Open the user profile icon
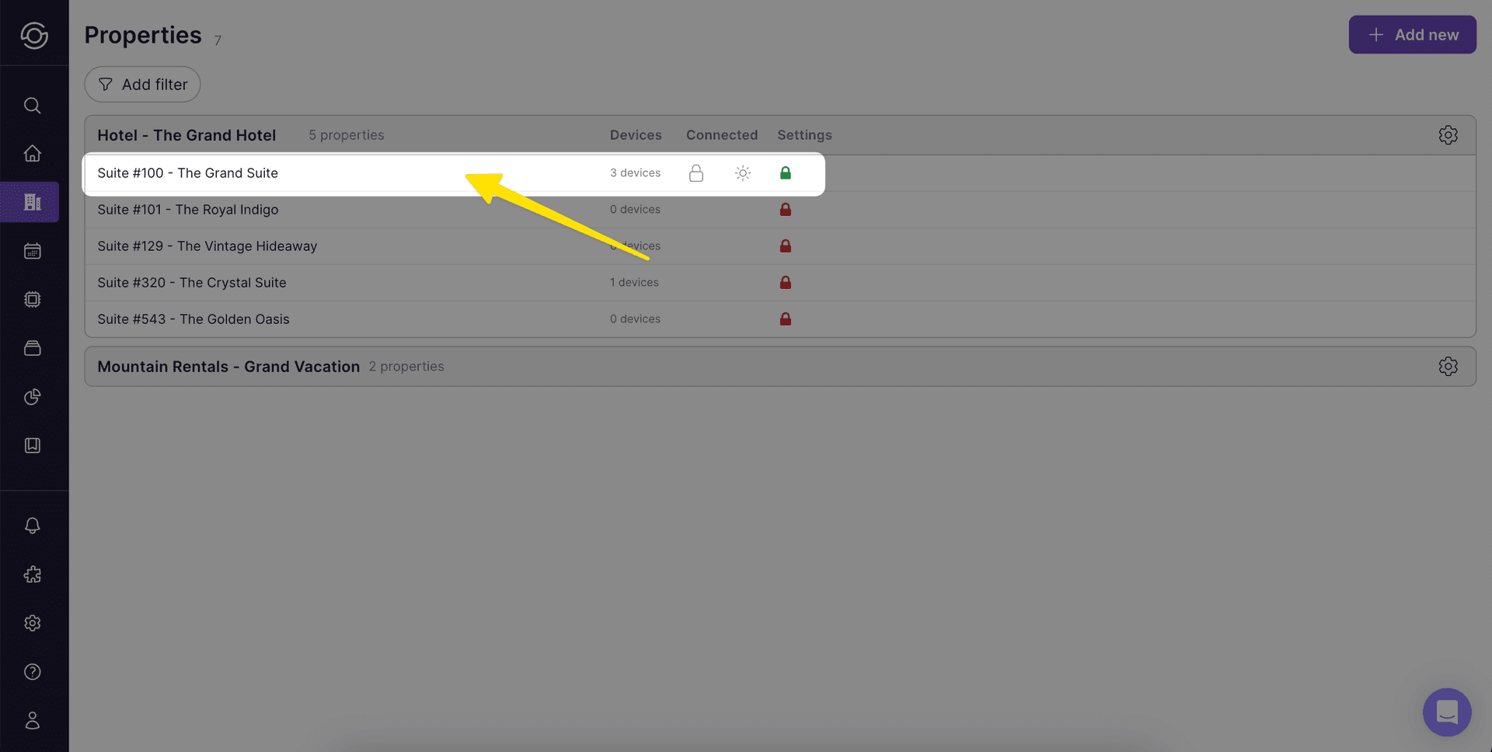The height and width of the screenshot is (752, 1492). click(x=32, y=721)
